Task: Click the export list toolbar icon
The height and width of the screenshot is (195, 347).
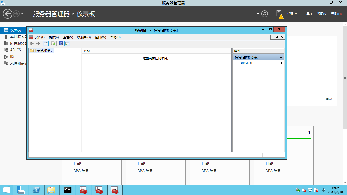Action: tap(53, 44)
